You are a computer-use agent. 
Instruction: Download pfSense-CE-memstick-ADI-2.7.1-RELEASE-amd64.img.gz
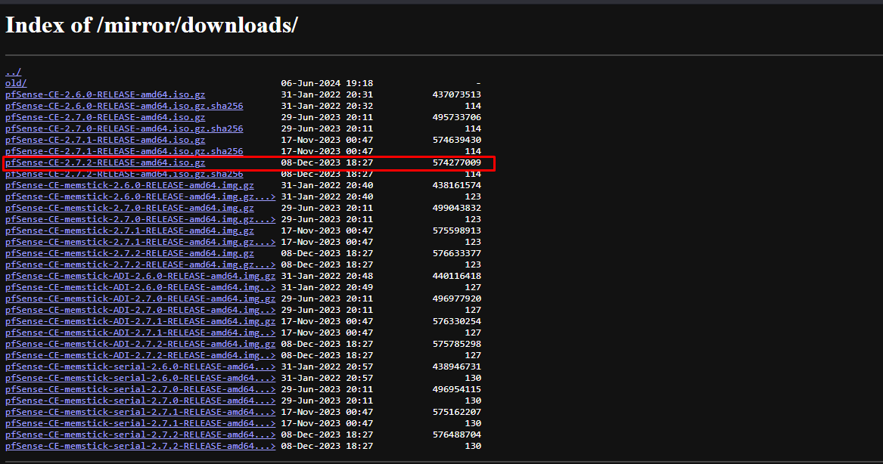140,321
